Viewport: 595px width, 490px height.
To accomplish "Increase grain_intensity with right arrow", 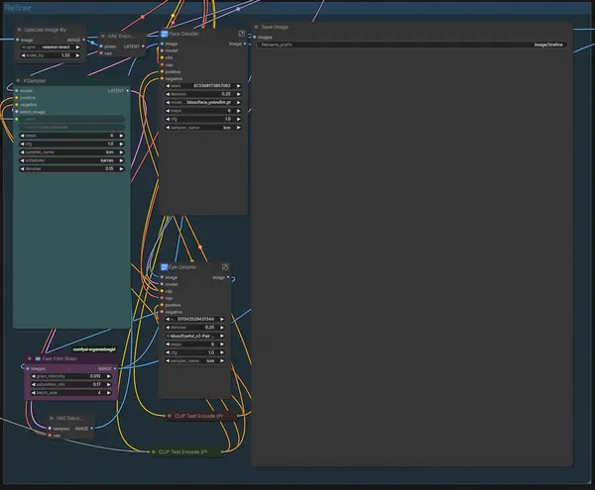I will pyautogui.click(x=109, y=376).
